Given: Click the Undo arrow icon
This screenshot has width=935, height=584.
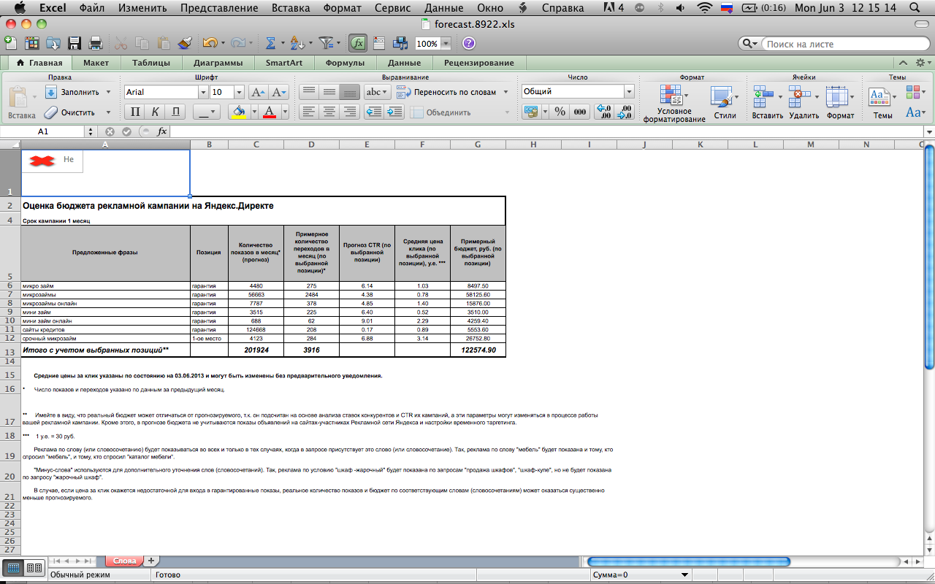Looking at the screenshot, I should pos(210,43).
